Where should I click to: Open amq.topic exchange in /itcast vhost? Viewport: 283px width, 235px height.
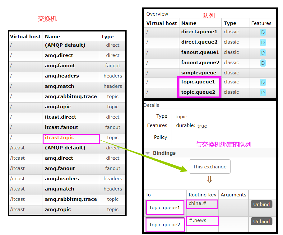[58, 209]
